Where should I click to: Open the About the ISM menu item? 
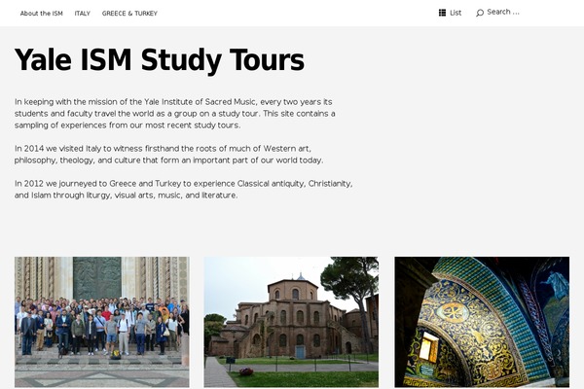(41, 14)
